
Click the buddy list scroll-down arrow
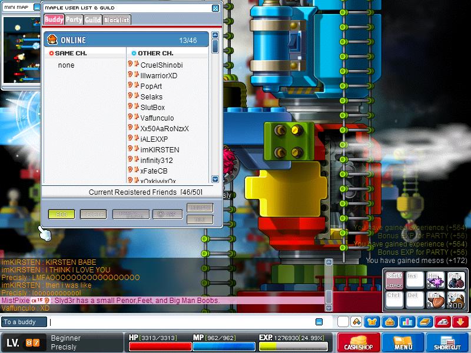(x=215, y=179)
